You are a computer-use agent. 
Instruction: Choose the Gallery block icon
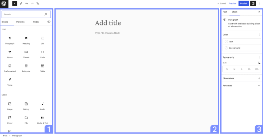coord(26,104)
